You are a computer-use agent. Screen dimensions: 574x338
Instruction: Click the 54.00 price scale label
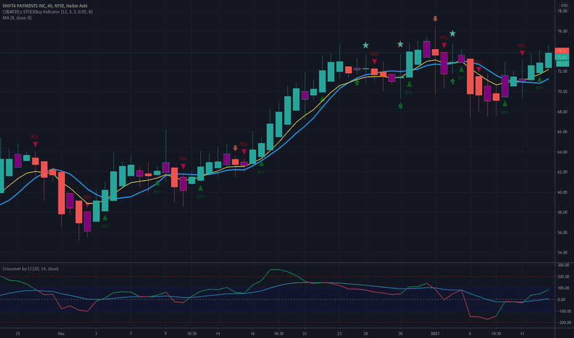[562, 253]
